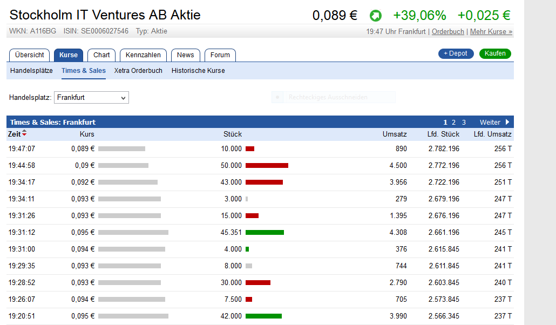Select the faded Rechteckiges Ausschneiden radio button

(277, 97)
